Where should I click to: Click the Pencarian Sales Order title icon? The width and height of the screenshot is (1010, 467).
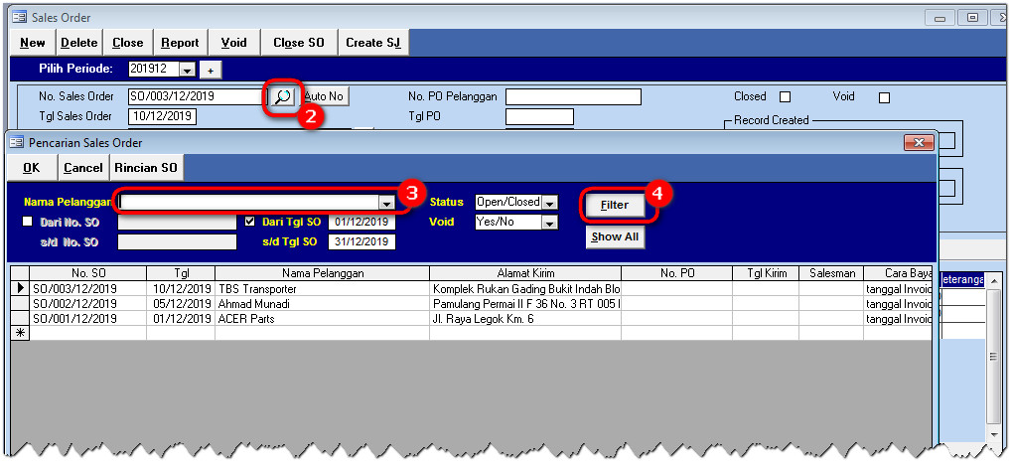(x=16, y=142)
